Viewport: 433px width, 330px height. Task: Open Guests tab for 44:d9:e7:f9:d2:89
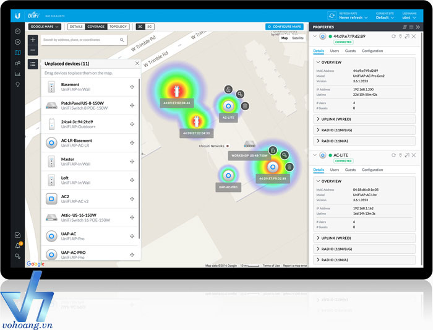coord(351,51)
